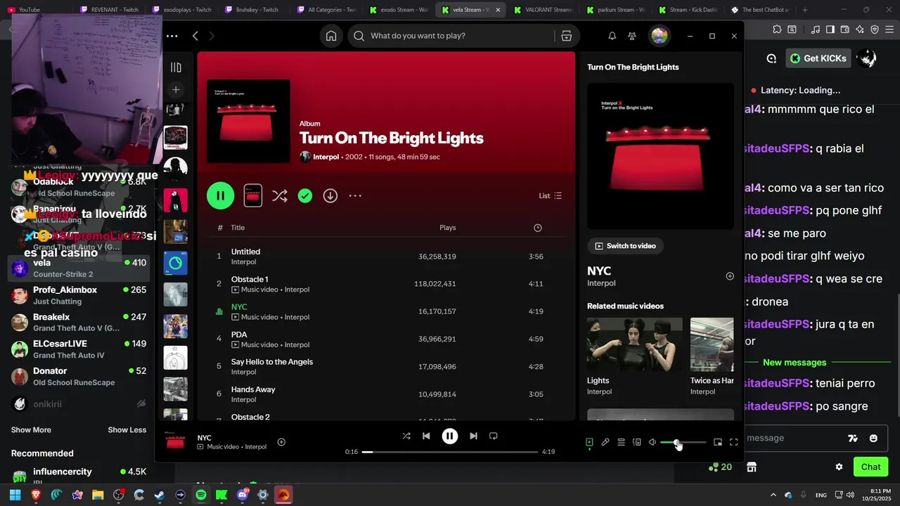
Task: Open Spotify notifications bell (What's New)
Action: click(x=612, y=36)
